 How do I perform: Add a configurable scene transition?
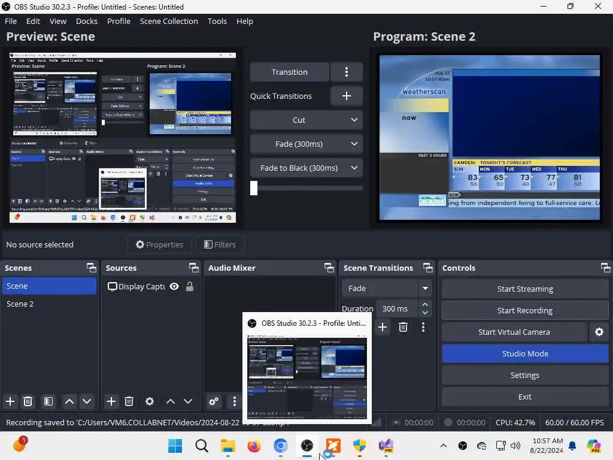(x=383, y=327)
